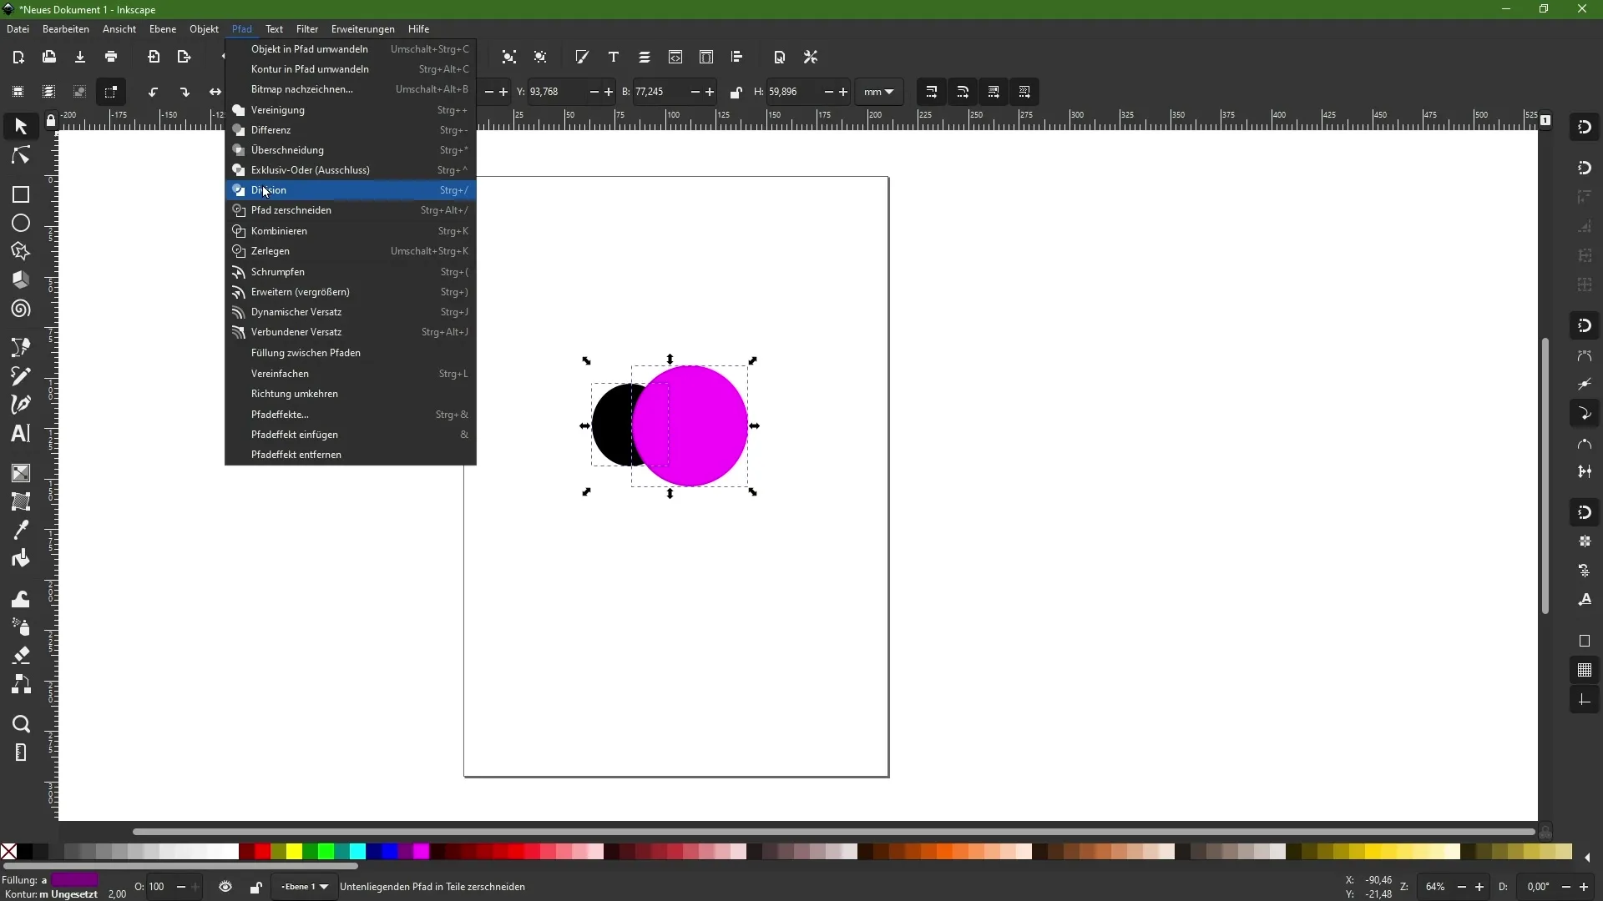The image size is (1603, 901).
Task: Choose Division in Pfad menu
Action: pos(351,191)
